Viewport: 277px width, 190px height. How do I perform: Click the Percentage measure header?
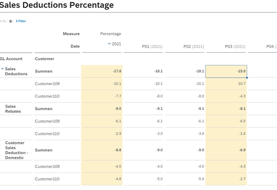click(x=110, y=33)
